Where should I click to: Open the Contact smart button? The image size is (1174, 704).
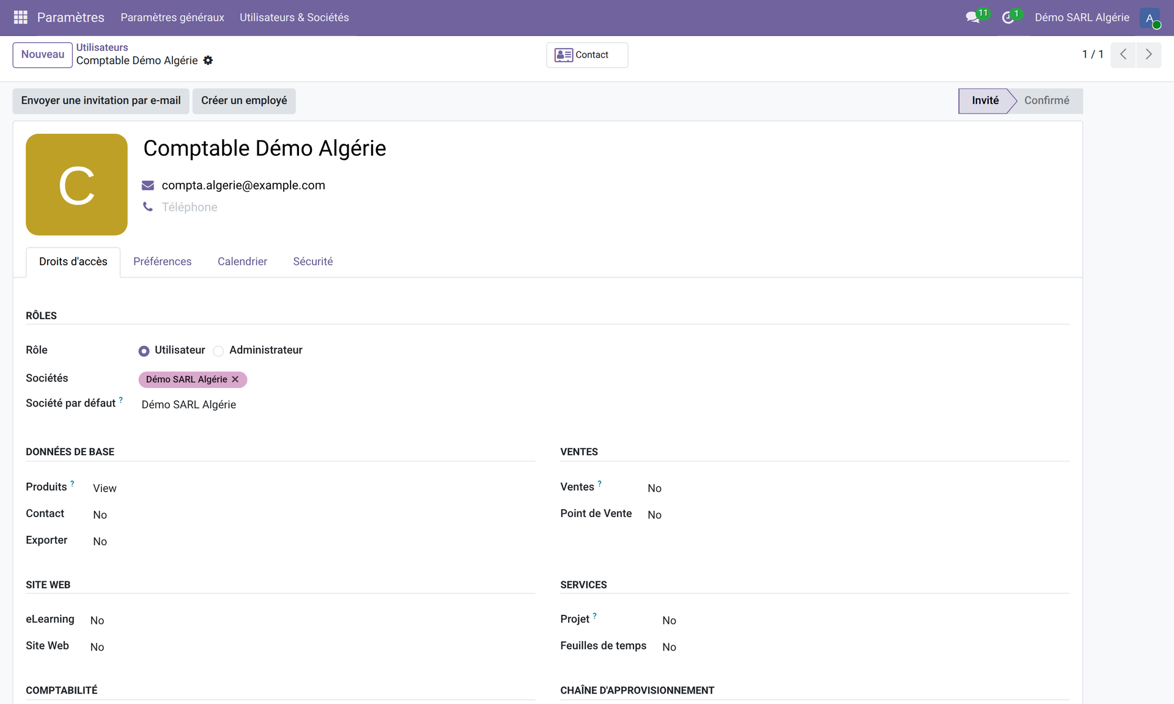point(587,55)
